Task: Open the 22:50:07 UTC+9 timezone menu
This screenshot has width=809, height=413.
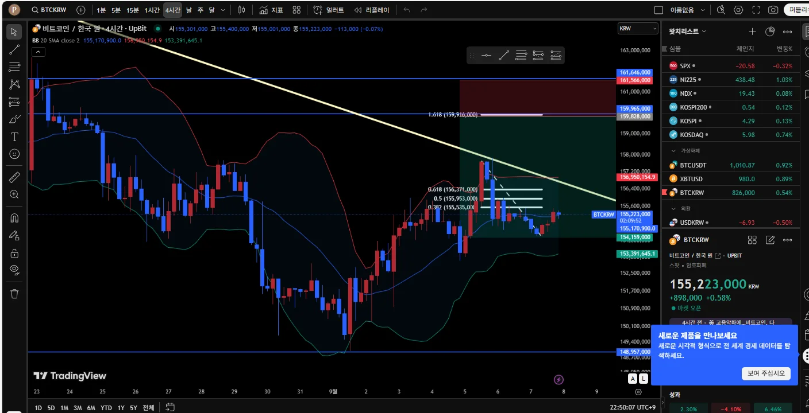Action: (x=633, y=407)
